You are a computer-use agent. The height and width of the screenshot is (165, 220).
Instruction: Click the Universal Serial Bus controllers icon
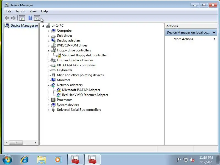point(53,110)
